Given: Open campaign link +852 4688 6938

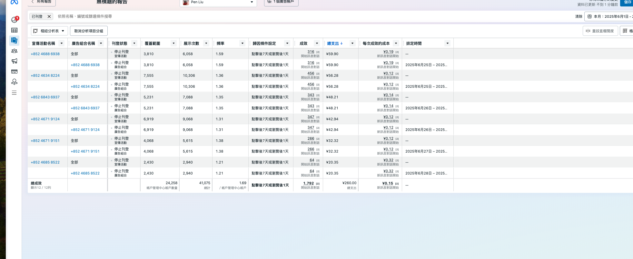Looking at the screenshot, I should pyautogui.click(x=45, y=54).
